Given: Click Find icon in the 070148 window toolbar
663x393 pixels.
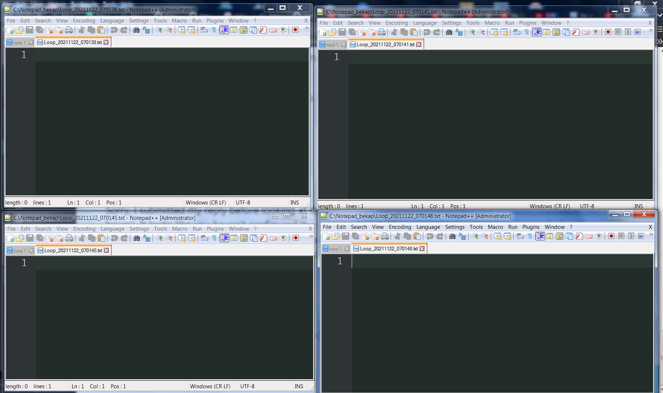Looking at the screenshot, I should pos(452,236).
